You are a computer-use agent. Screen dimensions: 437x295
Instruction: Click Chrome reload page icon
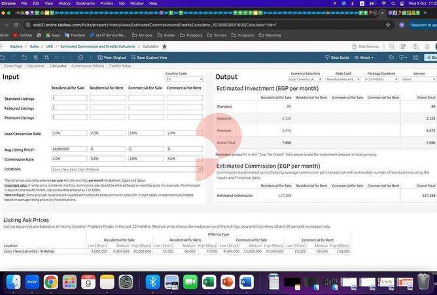(x=16, y=25)
